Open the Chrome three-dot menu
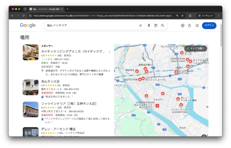Viewport: 231px width, 148px height. [218, 16]
